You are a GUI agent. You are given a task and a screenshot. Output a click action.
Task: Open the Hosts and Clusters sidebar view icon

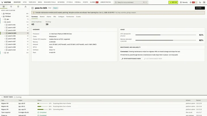(4, 7)
